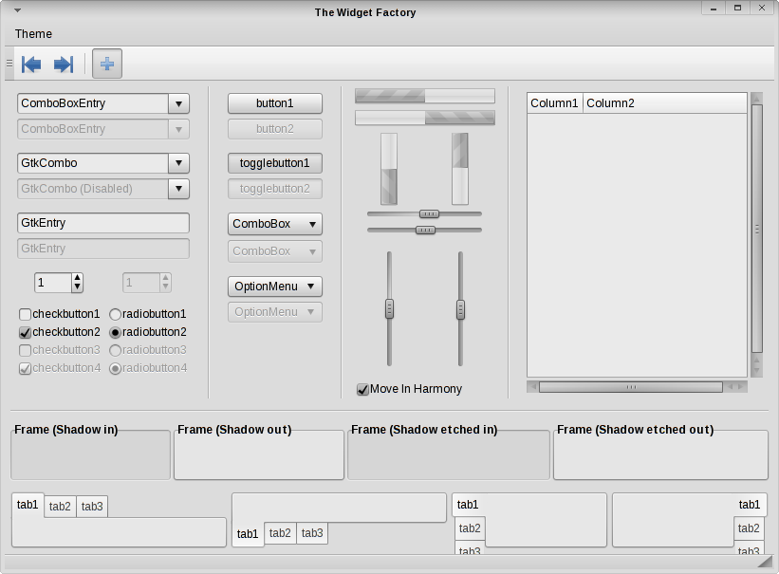Select tab1 in the top-tabs notebook
Viewport: 779px width, 574px height.
click(28, 505)
